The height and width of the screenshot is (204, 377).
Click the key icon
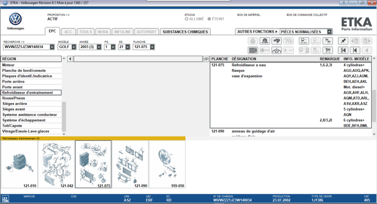(265, 50)
